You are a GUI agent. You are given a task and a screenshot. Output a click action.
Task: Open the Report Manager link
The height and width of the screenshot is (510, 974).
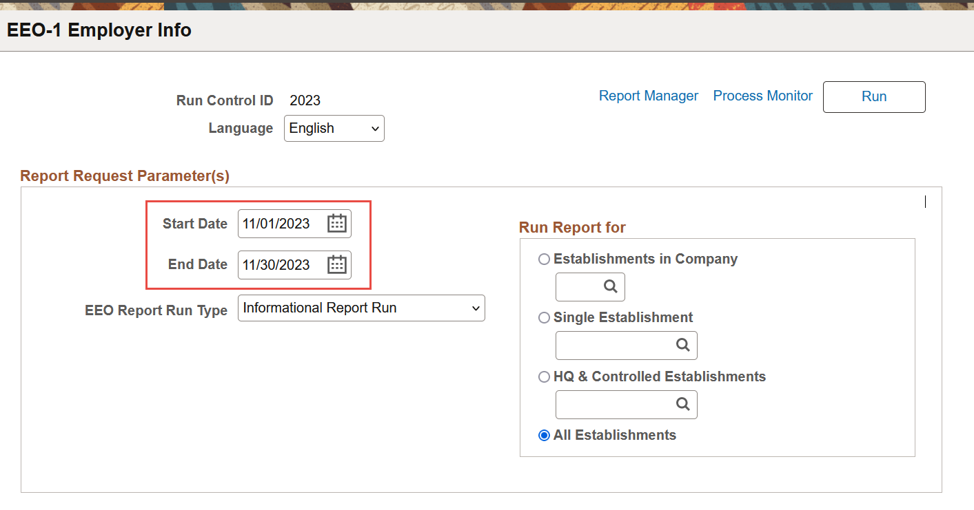[649, 96]
